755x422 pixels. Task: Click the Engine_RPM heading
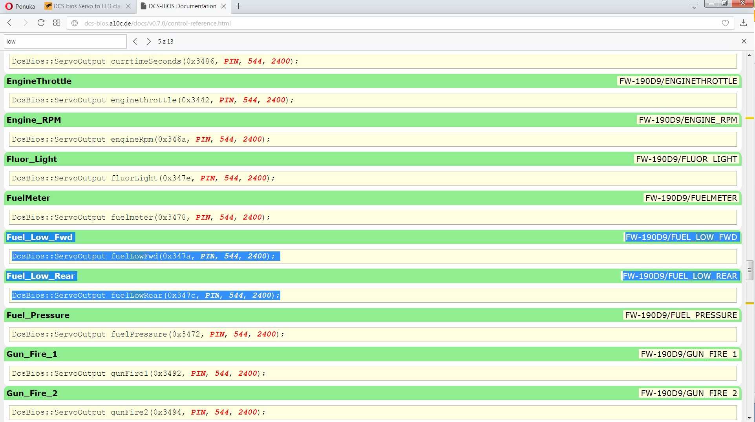tap(34, 120)
